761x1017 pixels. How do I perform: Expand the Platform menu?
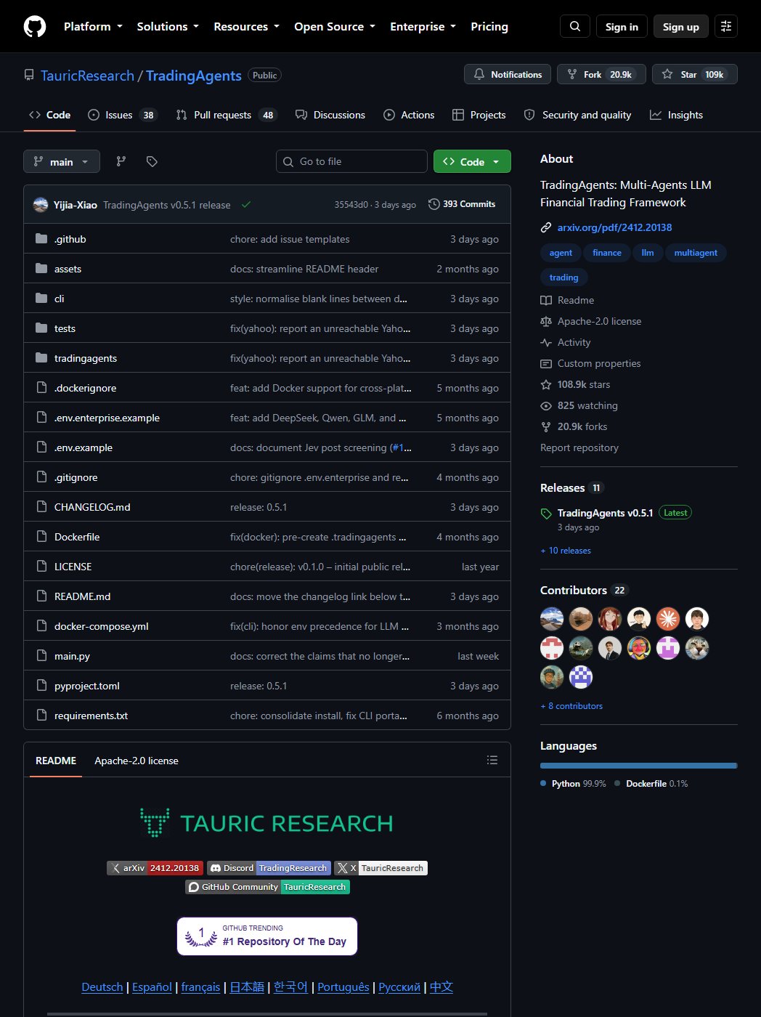tap(93, 26)
